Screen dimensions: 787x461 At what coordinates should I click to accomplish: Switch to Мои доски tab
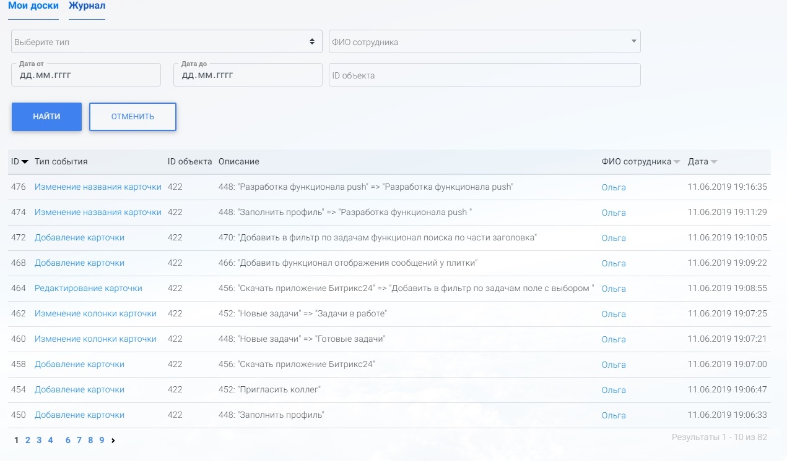[33, 6]
